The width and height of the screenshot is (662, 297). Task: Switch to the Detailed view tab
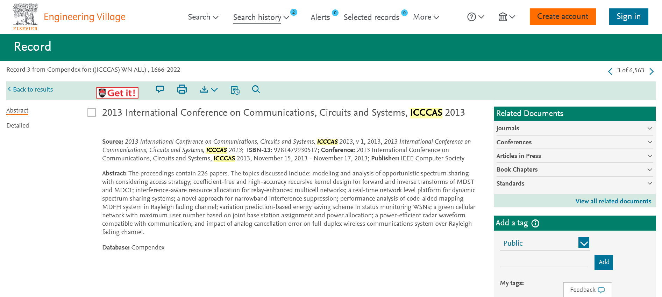tap(17, 125)
